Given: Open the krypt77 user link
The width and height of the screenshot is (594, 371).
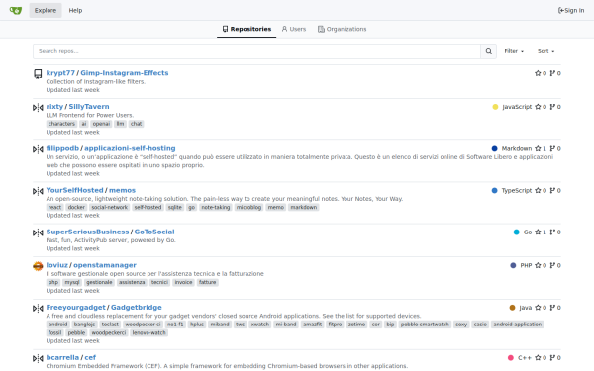Looking at the screenshot, I should click(60, 73).
